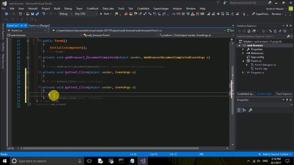
Task: Click Refresh icon in Solution Explorer toolbar
Action: (x=275, y=31)
